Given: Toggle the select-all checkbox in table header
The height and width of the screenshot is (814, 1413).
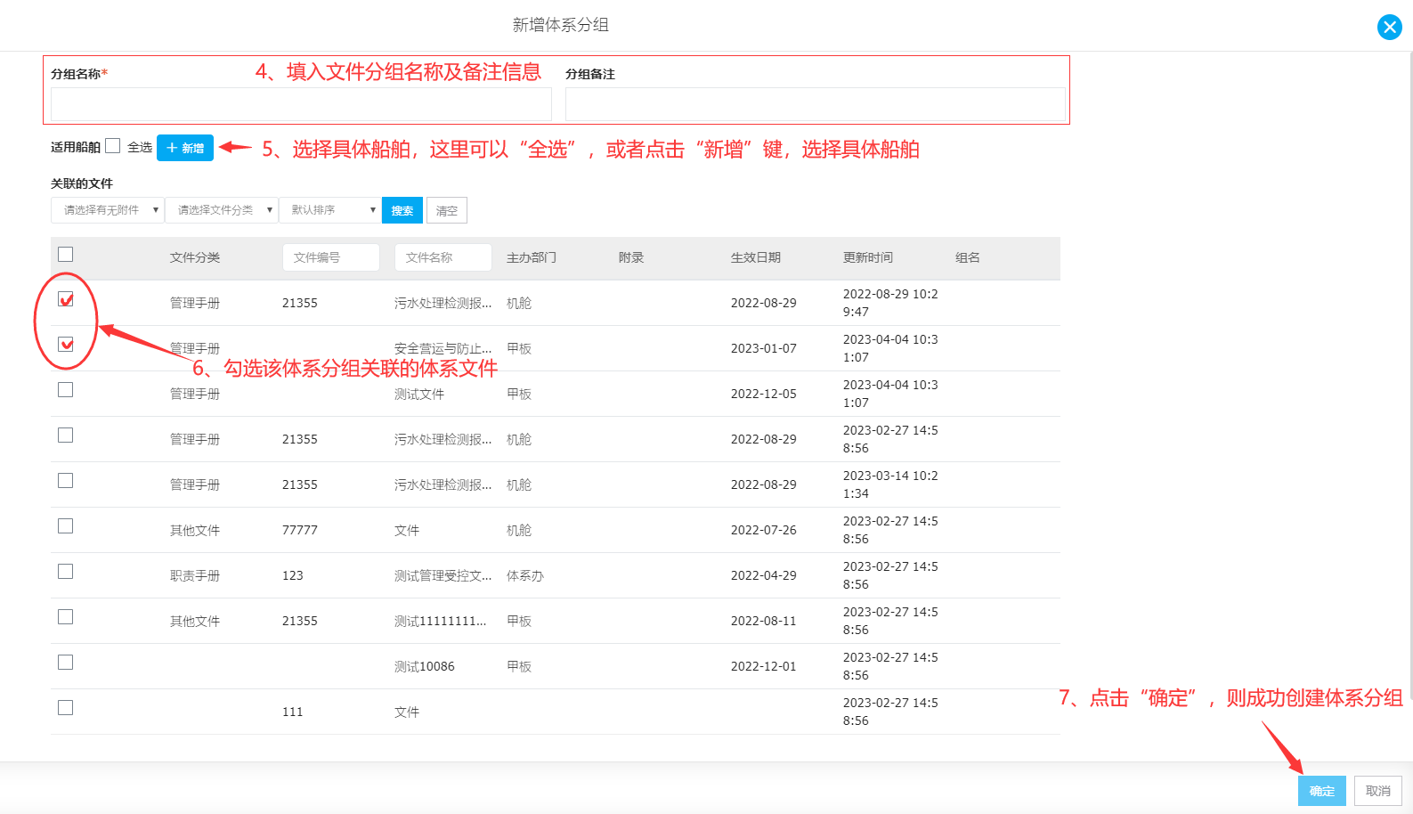Looking at the screenshot, I should 65,255.
